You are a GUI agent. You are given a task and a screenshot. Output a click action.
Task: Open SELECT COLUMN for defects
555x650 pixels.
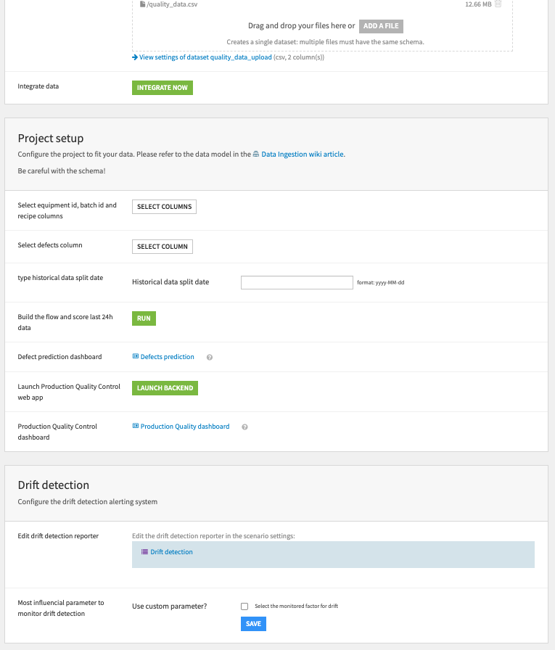click(x=162, y=246)
